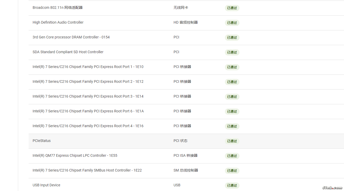Click the SM 总线控制器 type label
Image resolution: width=344 pixels, height=191 pixels.
coord(186,170)
